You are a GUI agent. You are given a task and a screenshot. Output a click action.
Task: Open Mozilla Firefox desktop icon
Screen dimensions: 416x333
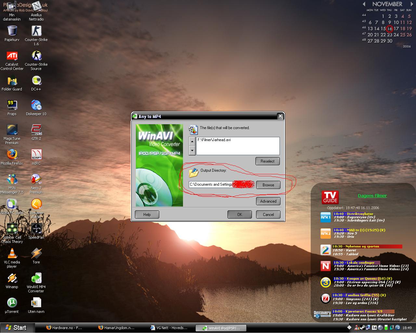[x=12, y=157]
